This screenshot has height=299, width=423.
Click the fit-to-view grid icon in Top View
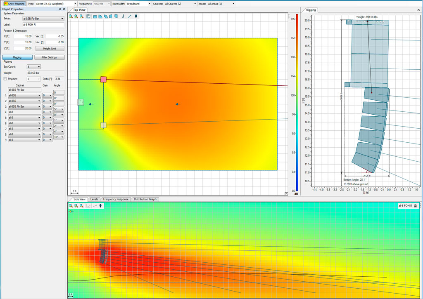click(x=88, y=16)
